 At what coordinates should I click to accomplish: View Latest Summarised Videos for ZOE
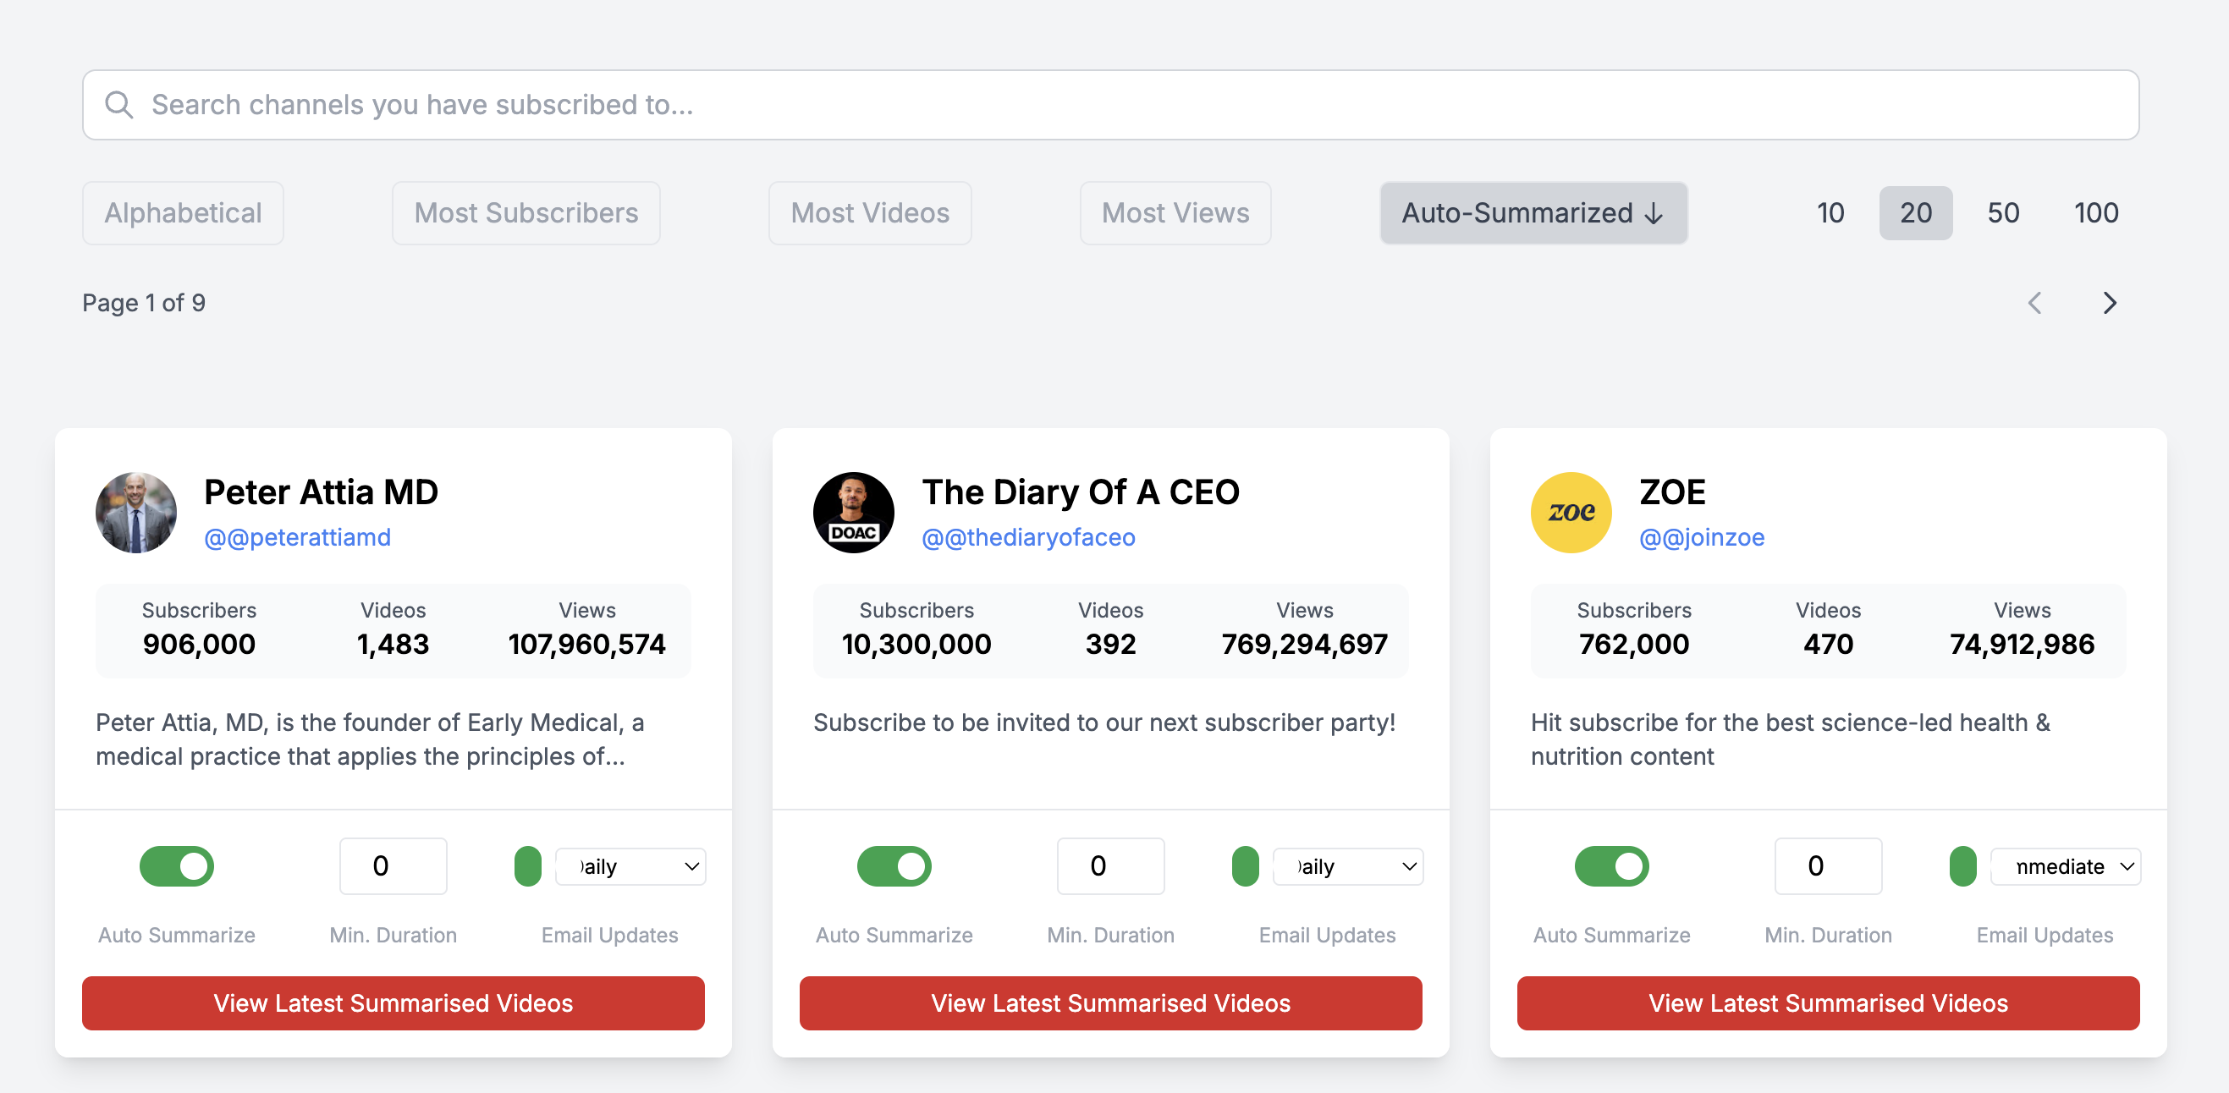[x=1828, y=1003]
